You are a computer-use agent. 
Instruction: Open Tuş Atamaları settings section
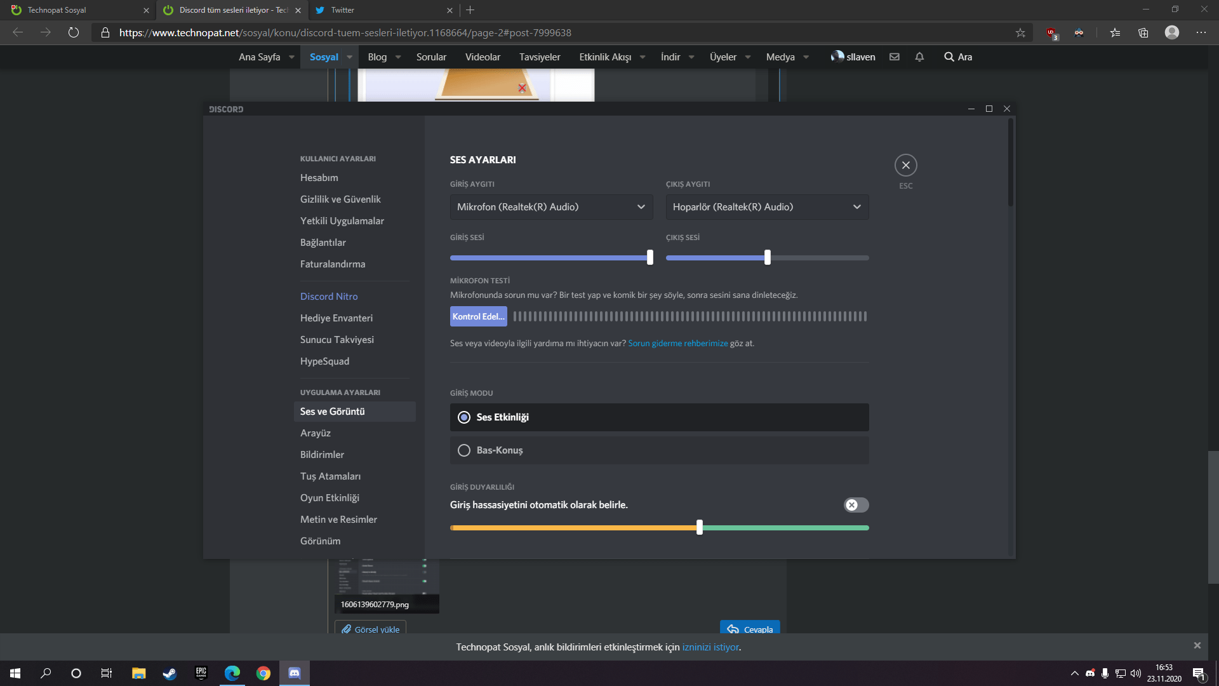[x=330, y=476]
